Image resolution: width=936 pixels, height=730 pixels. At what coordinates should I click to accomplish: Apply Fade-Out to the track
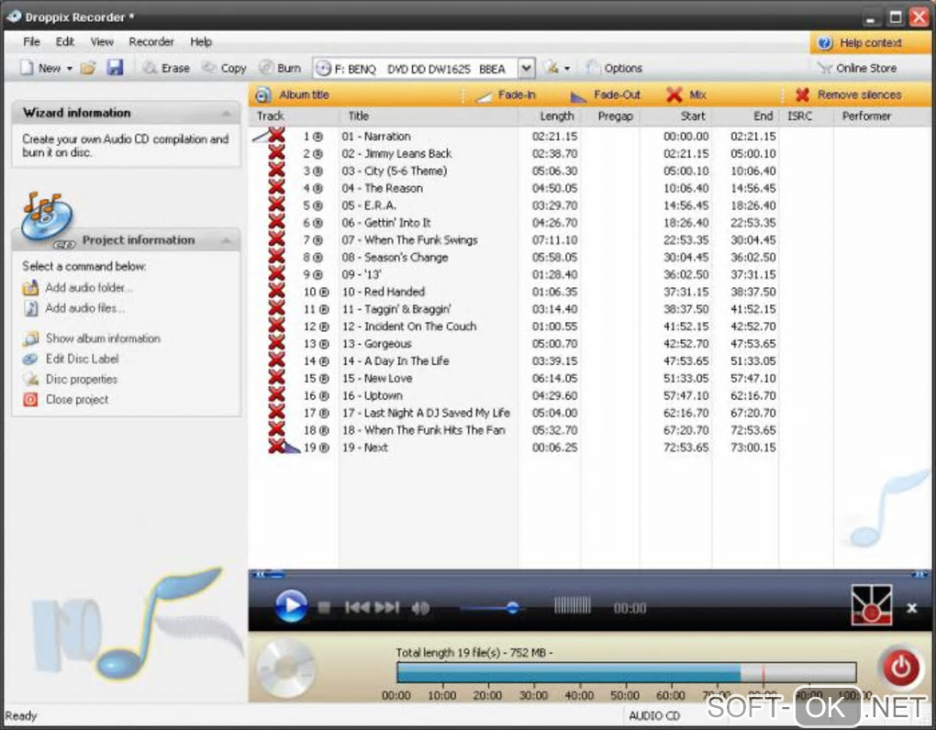(606, 94)
